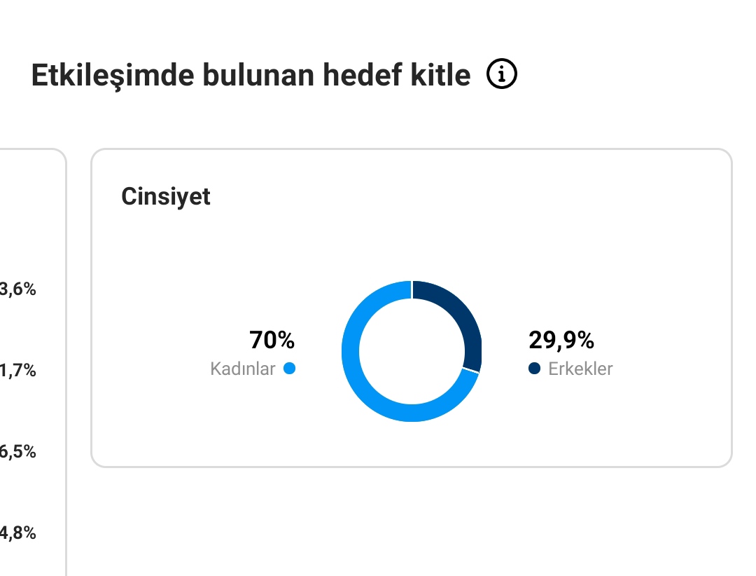This screenshot has height=576, width=756.
Task: Click the Erkekler label
Action: coord(580,369)
